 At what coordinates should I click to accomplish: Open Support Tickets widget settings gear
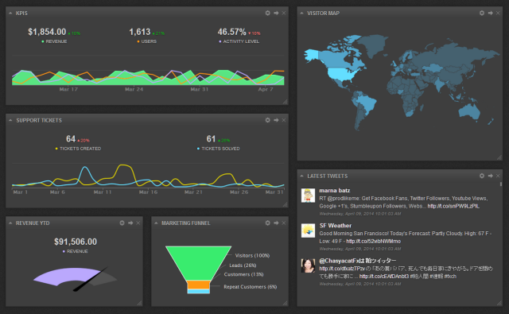(x=267, y=120)
